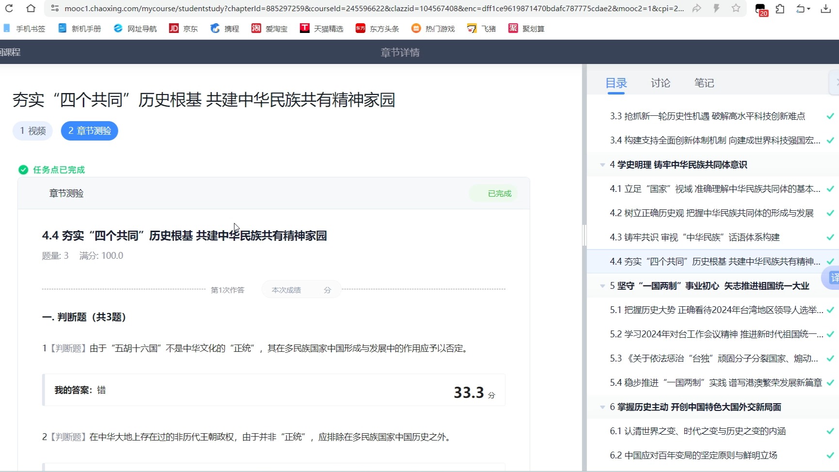Open section 5.3 《关于依法惩治“台独”》
The width and height of the screenshot is (839, 472).
(x=713, y=359)
